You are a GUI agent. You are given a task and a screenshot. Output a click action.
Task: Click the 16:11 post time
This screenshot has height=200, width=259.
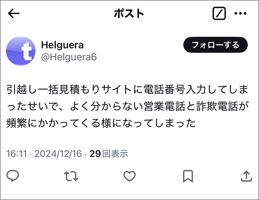17,154
